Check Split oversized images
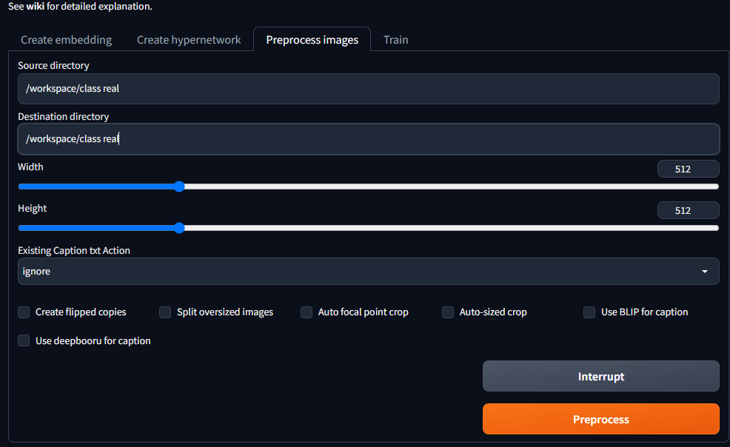 165,312
